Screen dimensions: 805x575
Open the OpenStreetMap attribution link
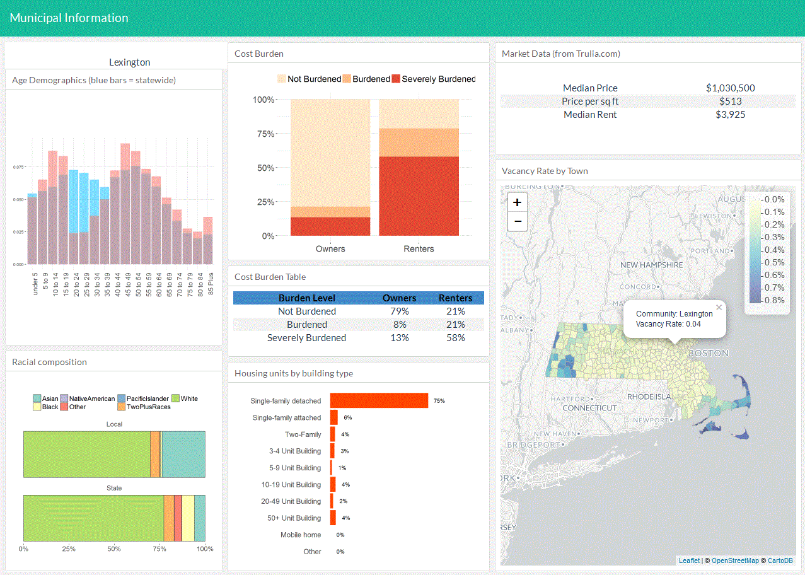735,560
